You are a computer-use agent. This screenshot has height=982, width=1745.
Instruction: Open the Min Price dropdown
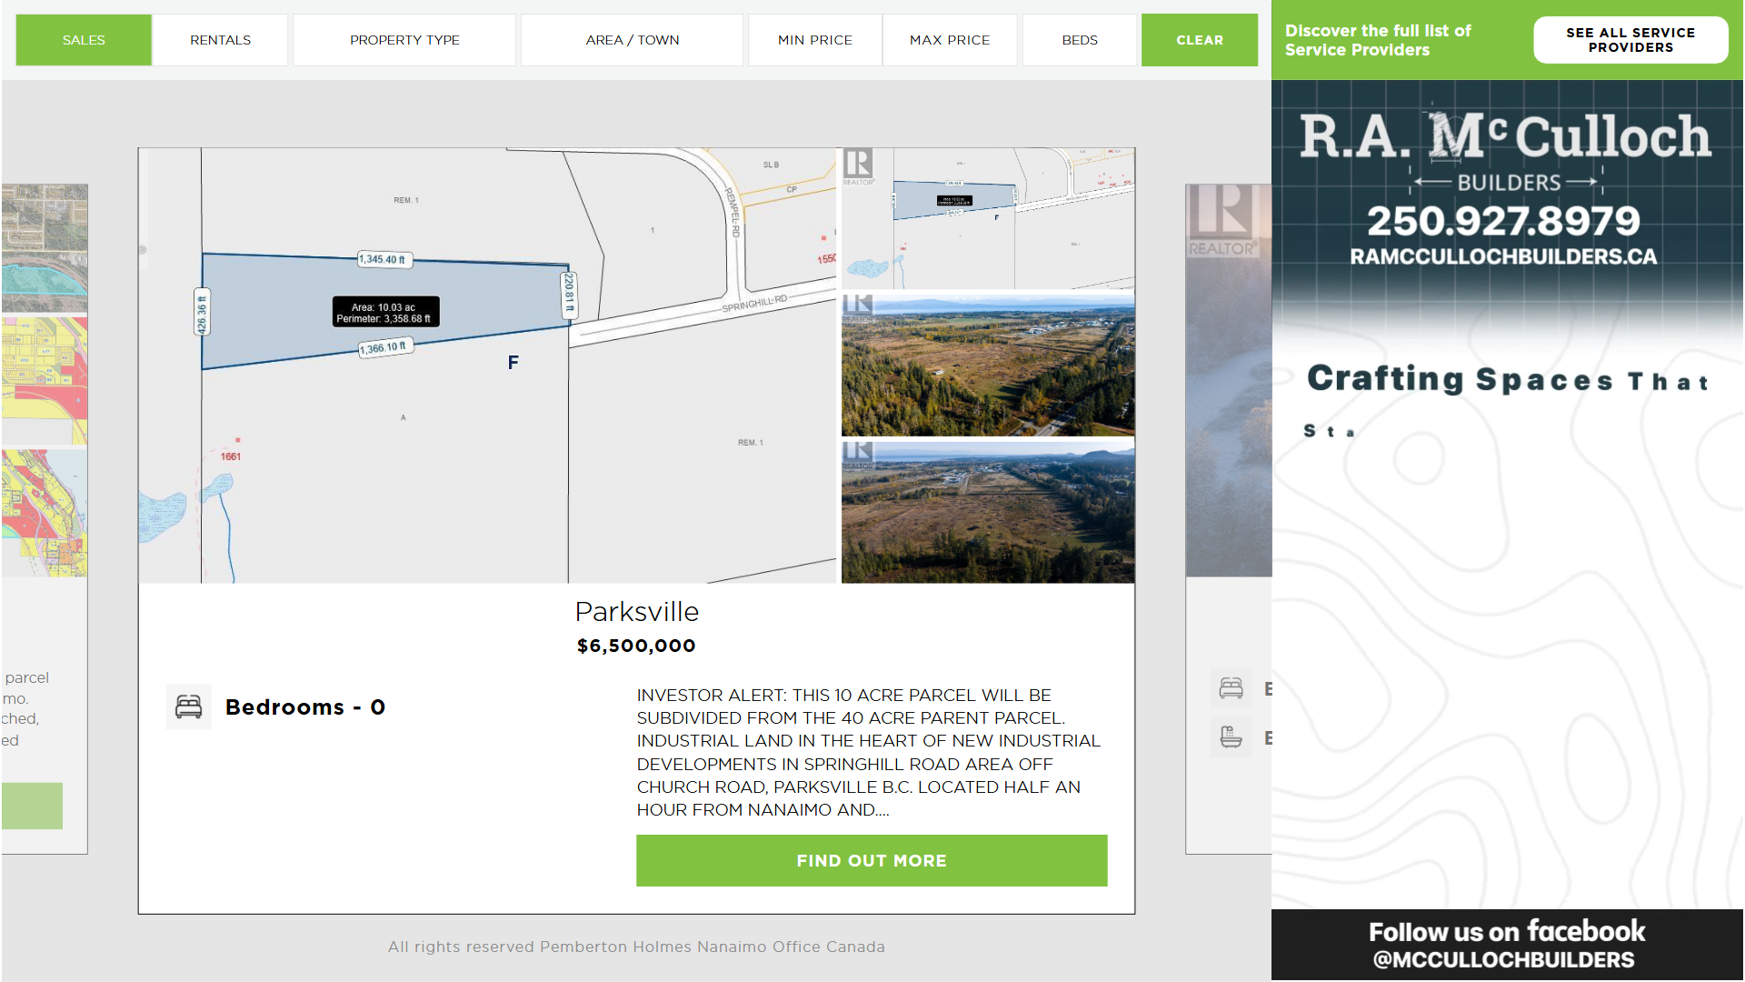pos(815,40)
